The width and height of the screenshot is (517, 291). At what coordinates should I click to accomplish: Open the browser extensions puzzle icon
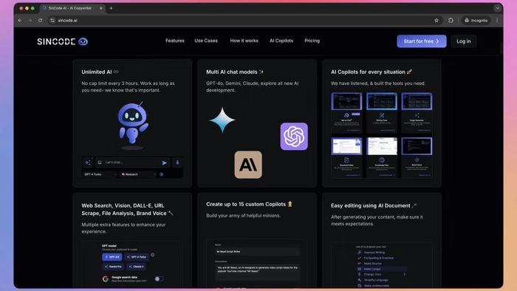(x=451, y=21)
